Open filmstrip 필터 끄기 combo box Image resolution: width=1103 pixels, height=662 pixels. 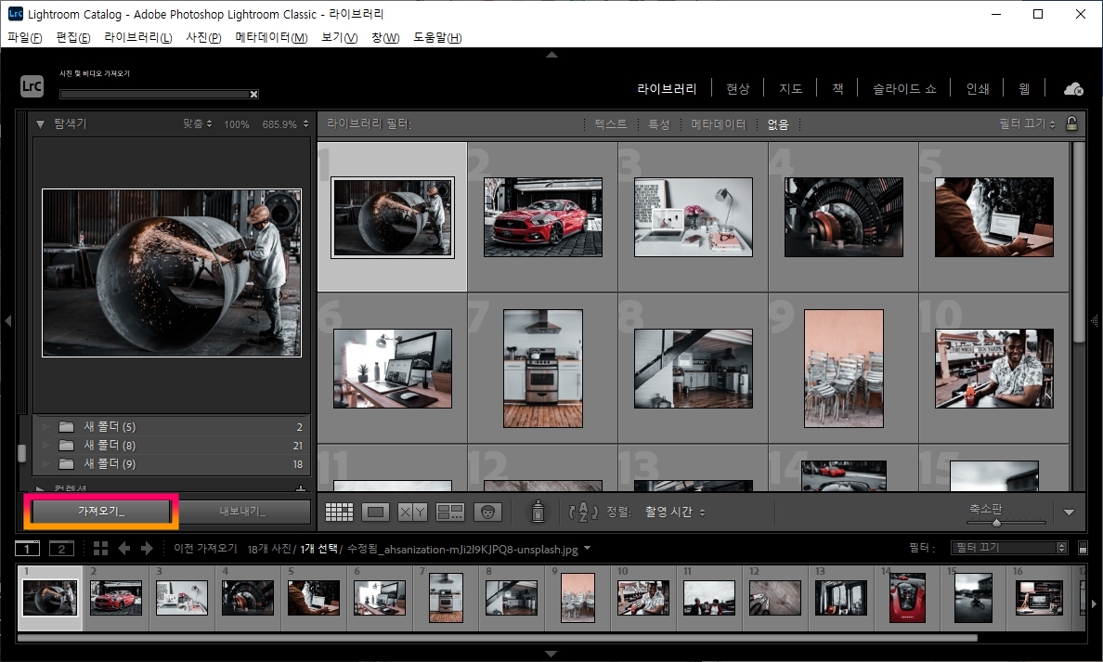click(1008, 547)
